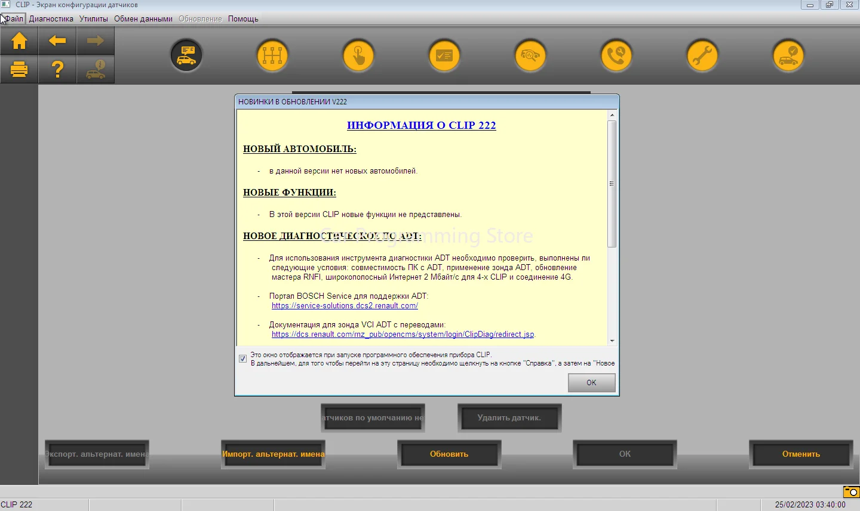Click the bottom-bar grey OK button
Image resolution: width=860 pixels, height=511 pixels.
pos(625,454)
